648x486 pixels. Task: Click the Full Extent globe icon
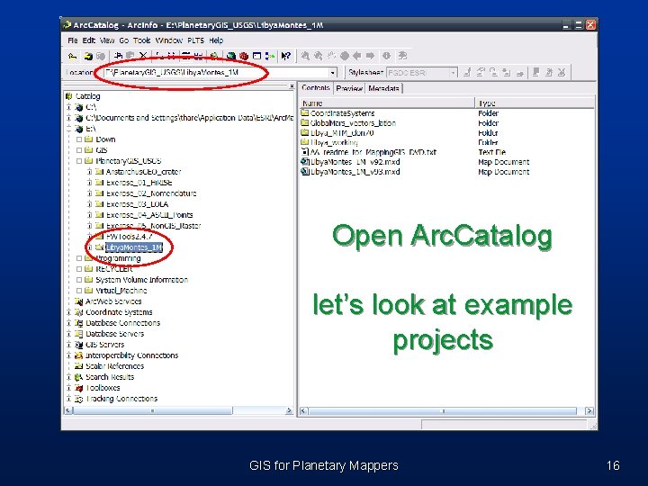tap(344, 56)
